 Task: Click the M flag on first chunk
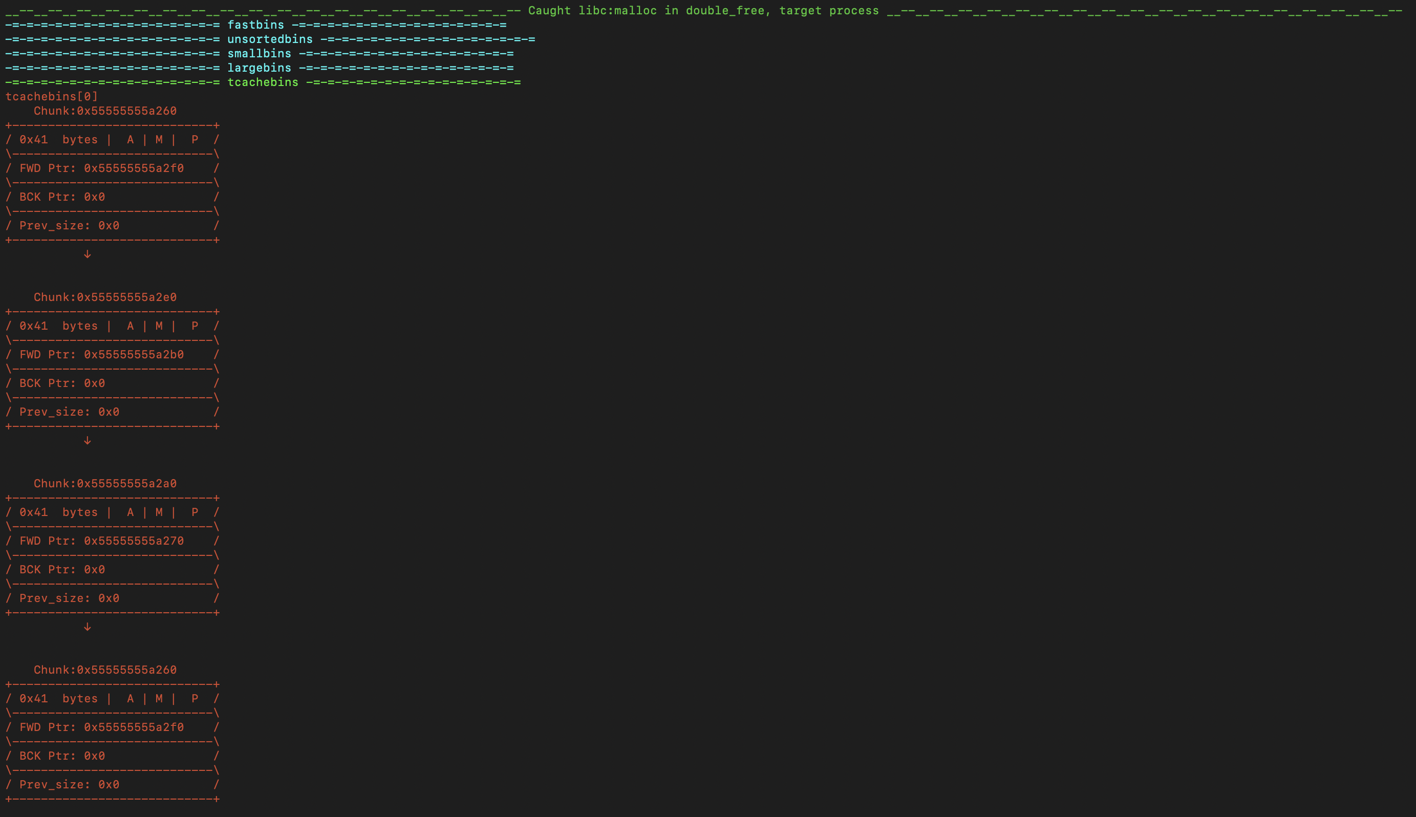[158, 140]
